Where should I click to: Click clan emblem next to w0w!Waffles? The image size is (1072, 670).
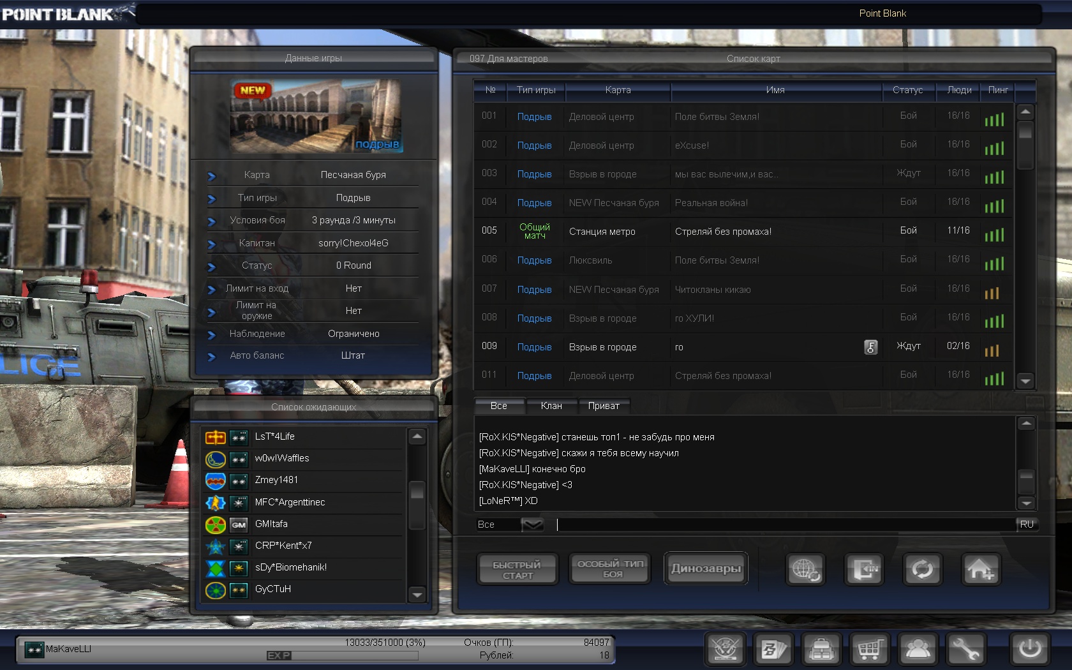coord(216,459)
